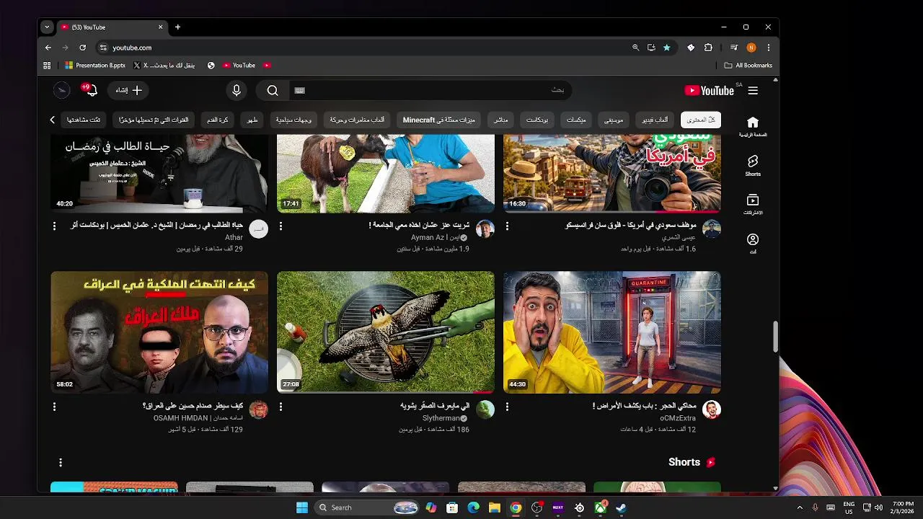Open options for the Saddam Hussein video
The height and width of the screenshot is (519, 923).
tap(54, 407)
